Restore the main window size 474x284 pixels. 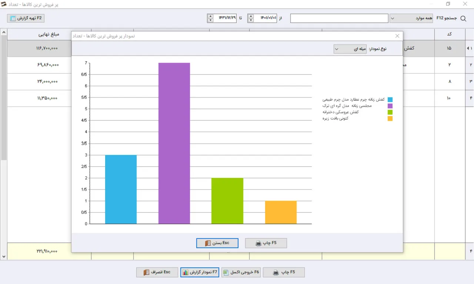[x=448, y=4]
